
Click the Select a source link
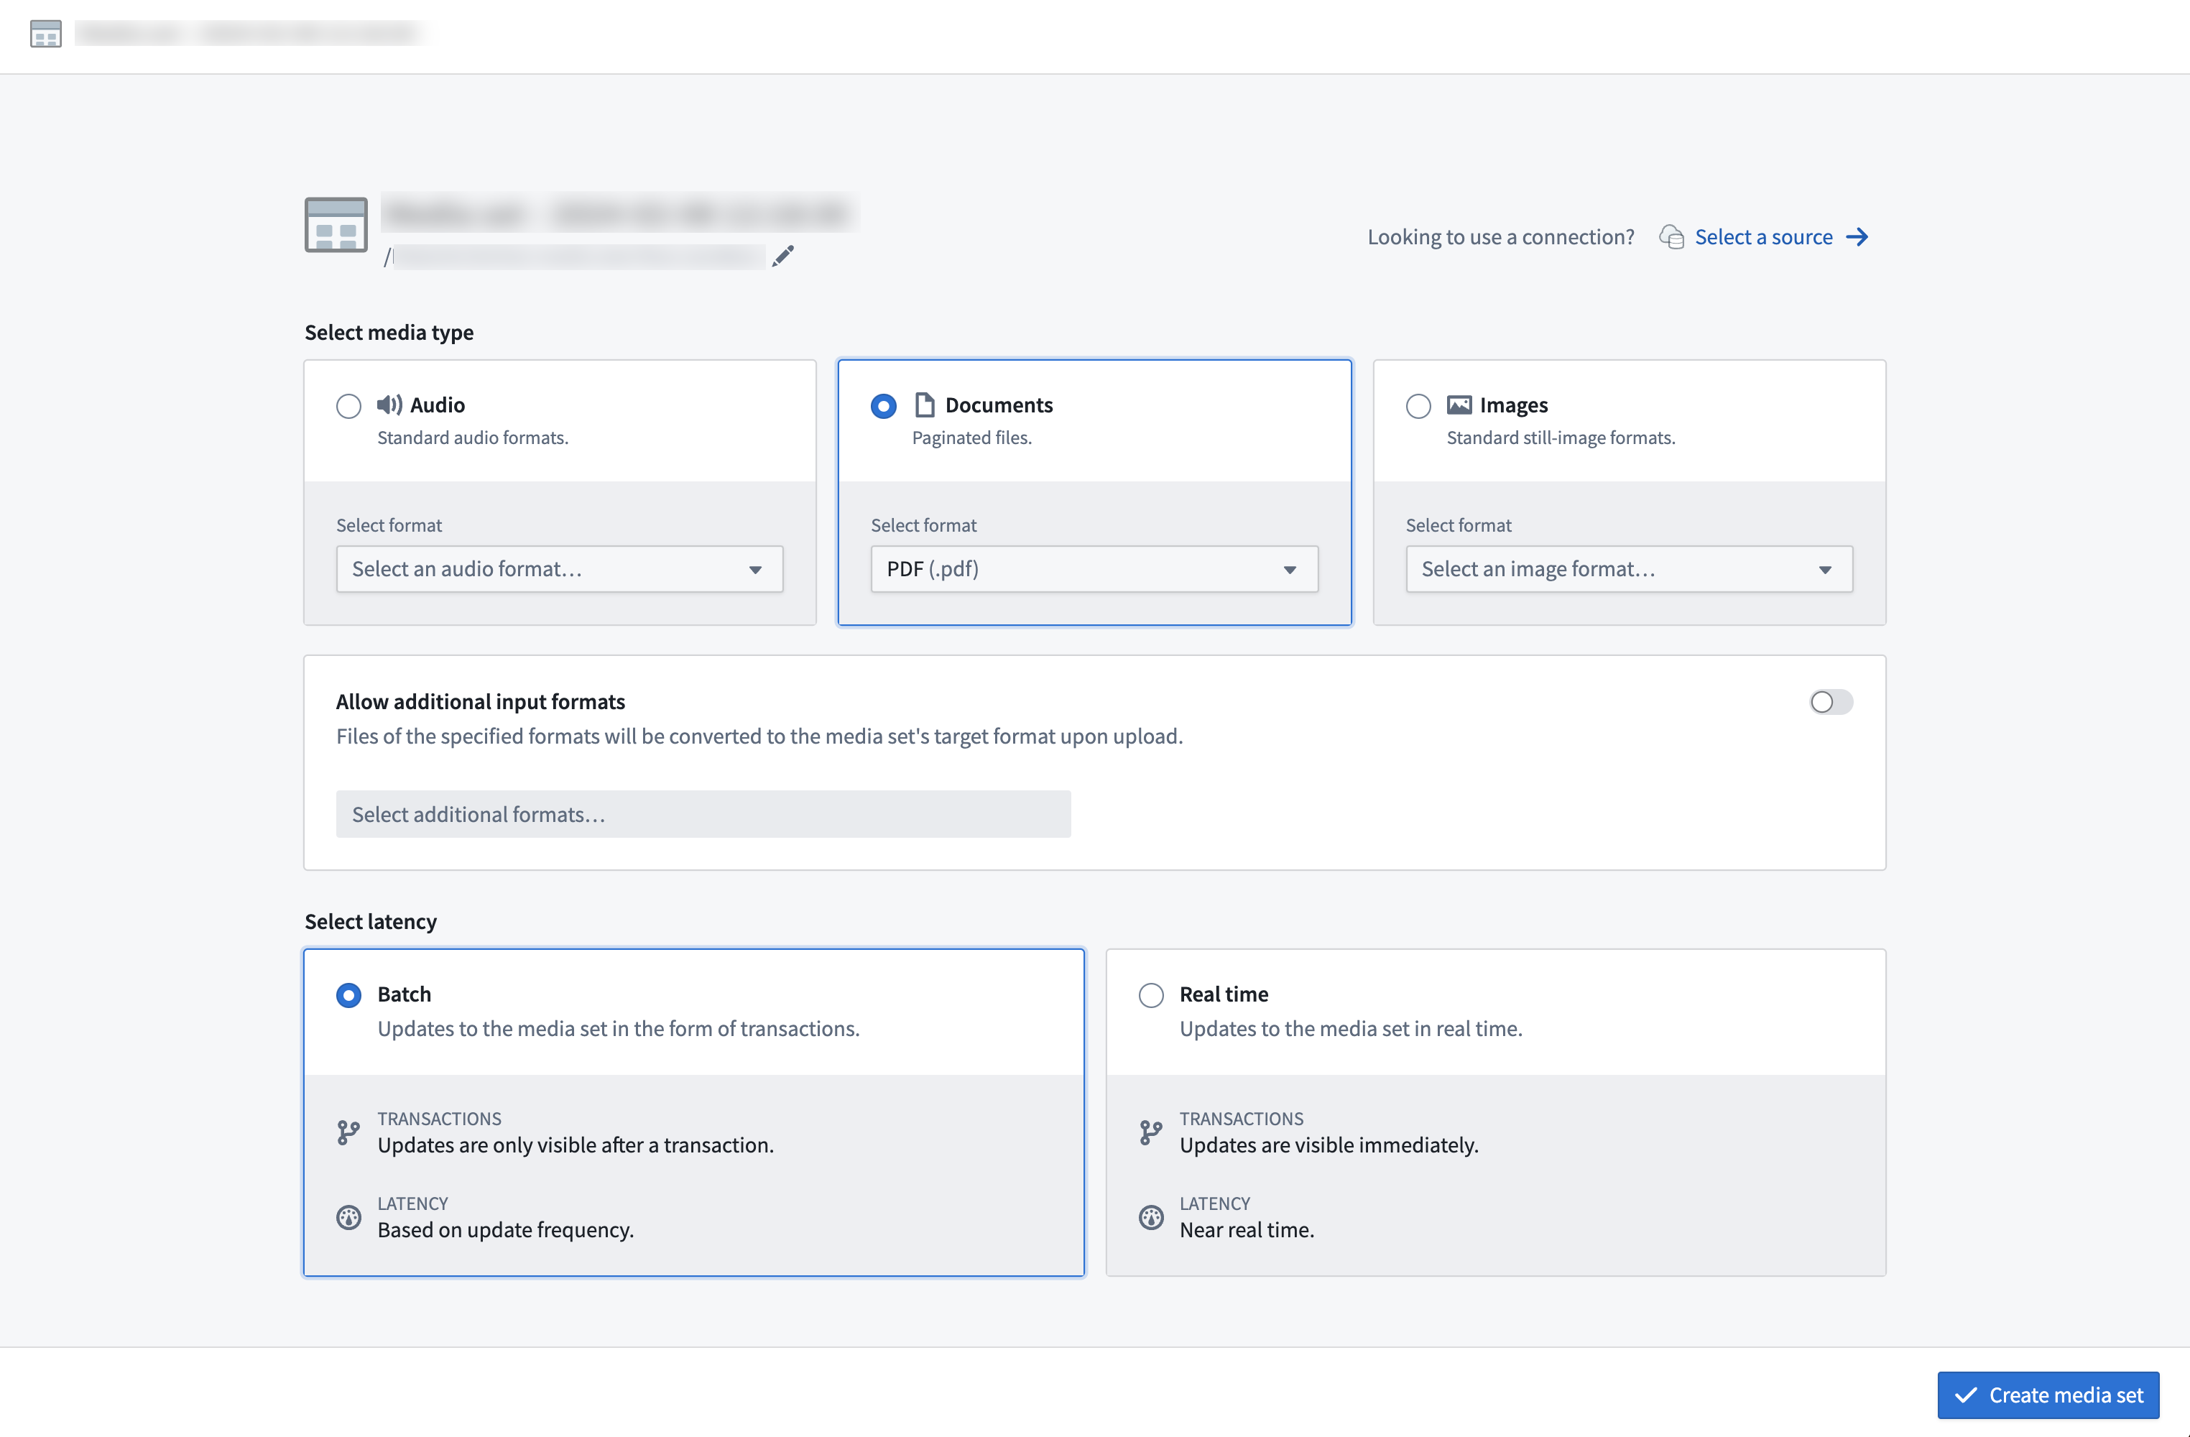coord(1763,236)
